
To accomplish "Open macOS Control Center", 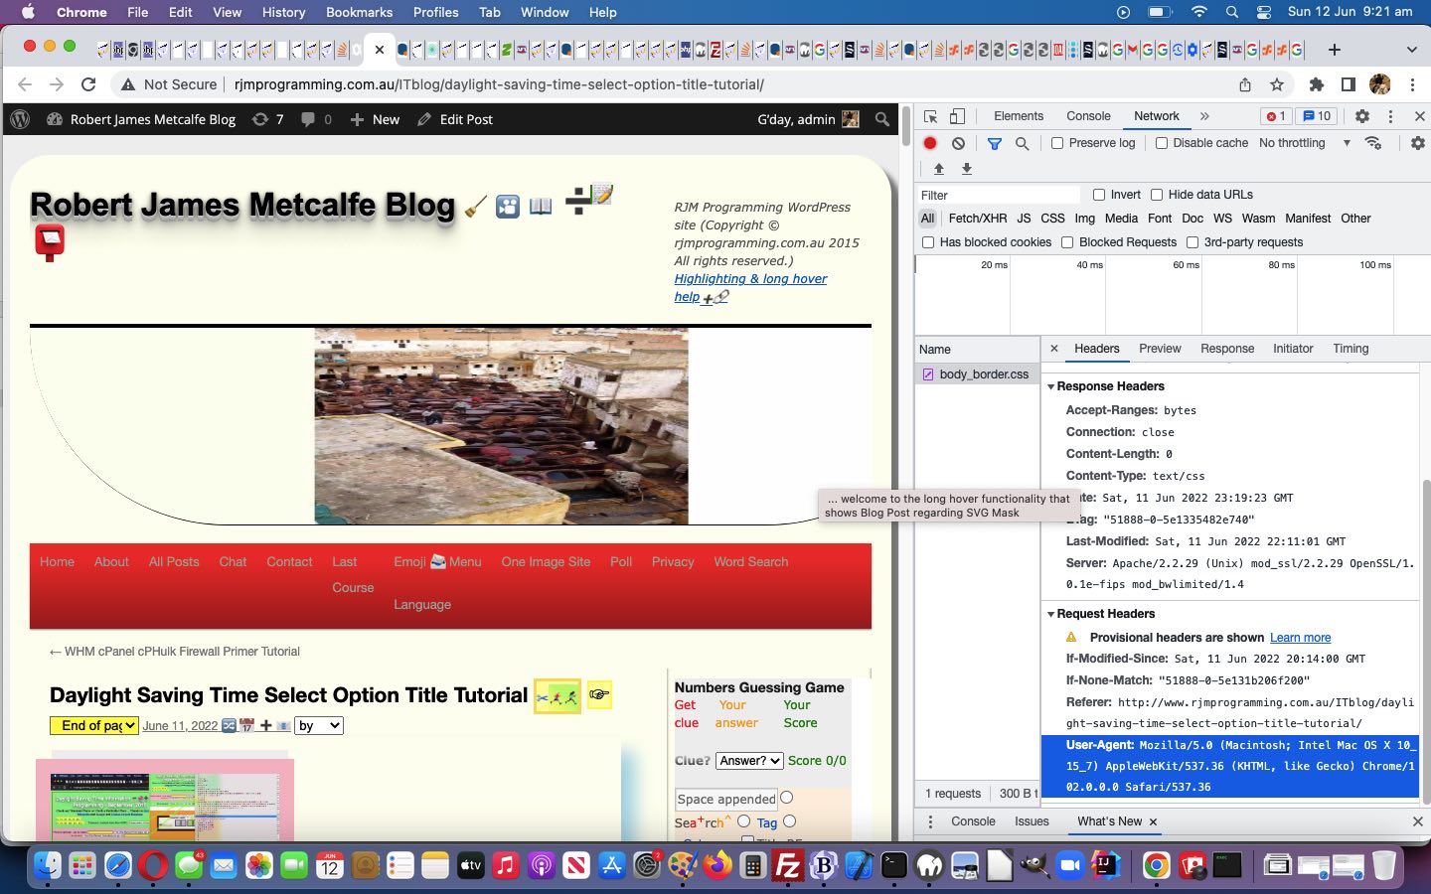I will pos(1264,12).
